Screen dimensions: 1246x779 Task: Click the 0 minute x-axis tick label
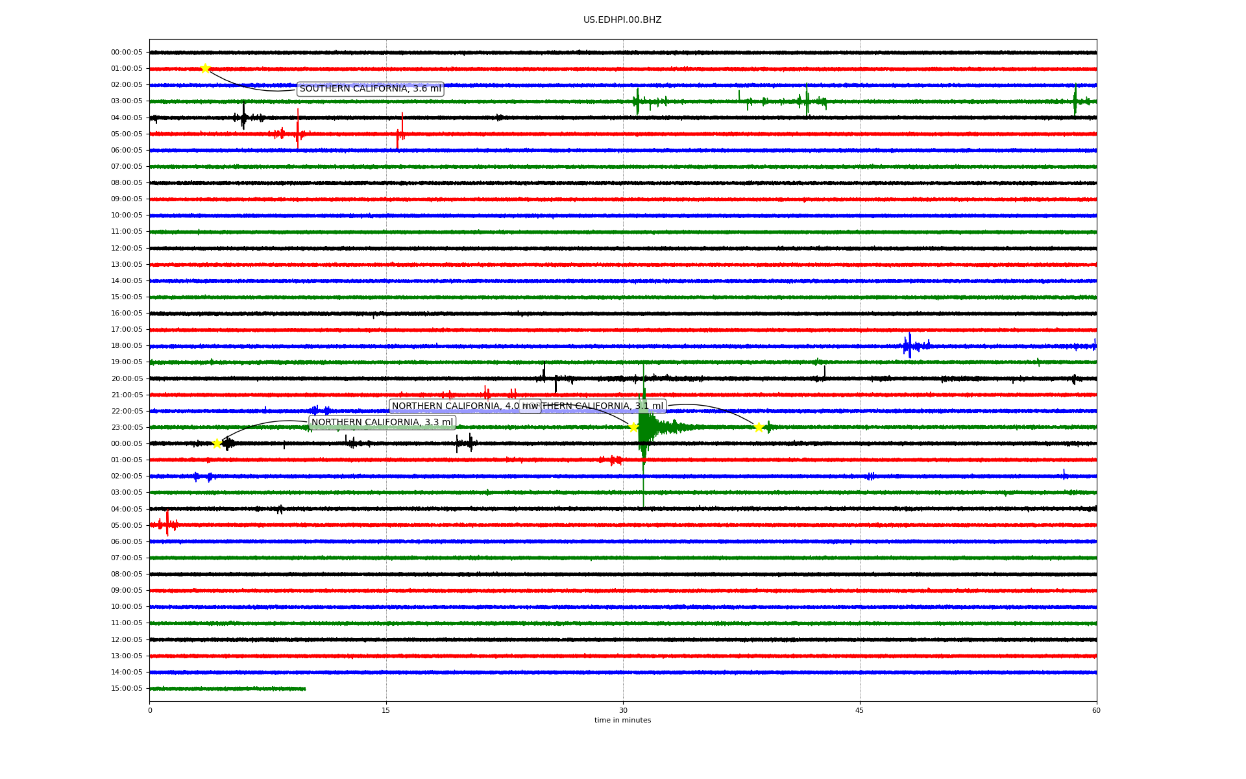[150, 710]
